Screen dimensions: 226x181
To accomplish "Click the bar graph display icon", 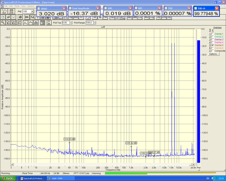I will [36, 23].
